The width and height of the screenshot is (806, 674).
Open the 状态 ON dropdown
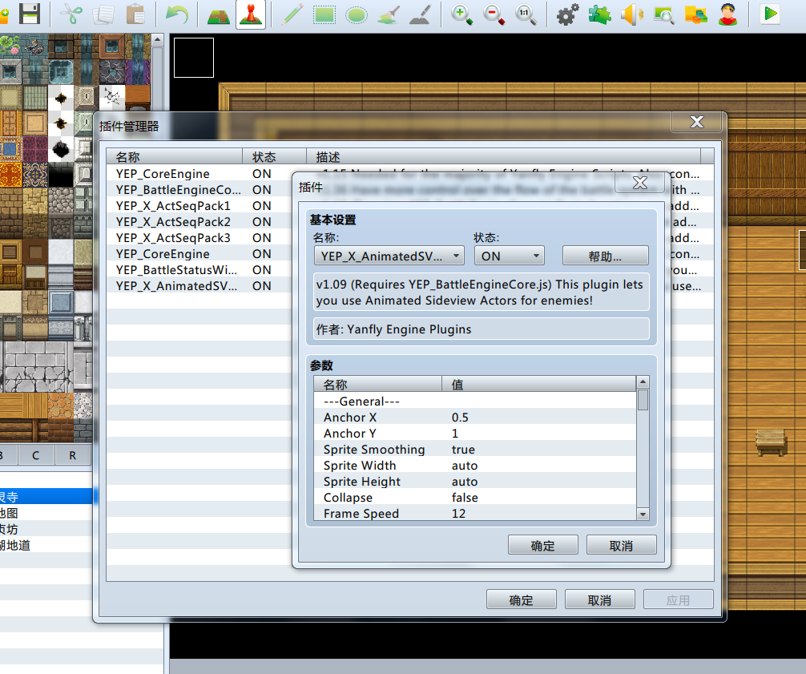pyautogui.click(x=510, y=256)
